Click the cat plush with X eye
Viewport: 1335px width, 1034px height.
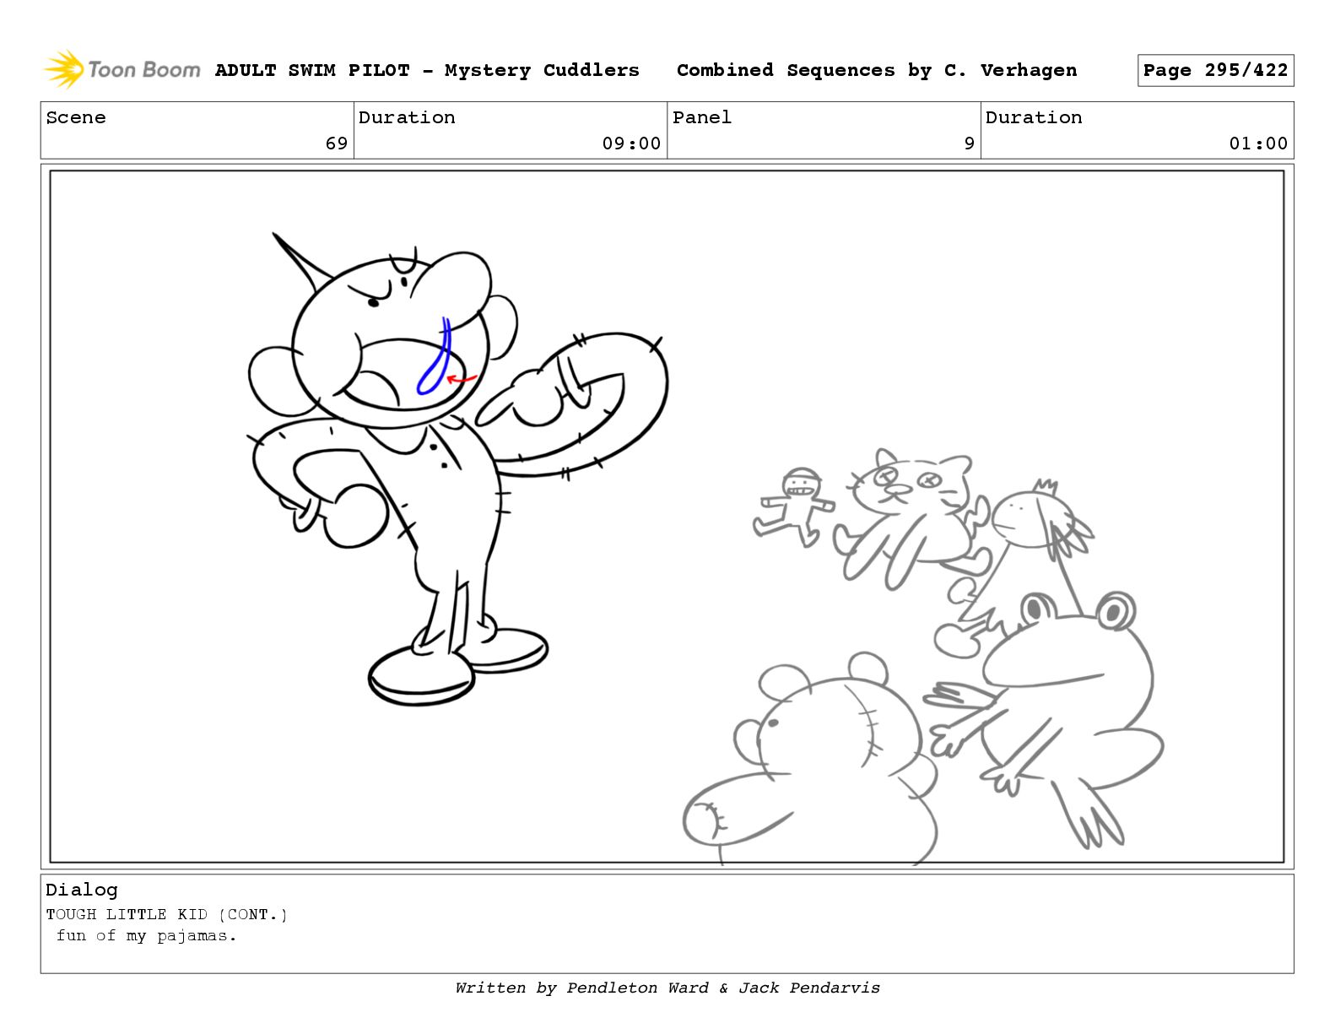click(911, 519)
